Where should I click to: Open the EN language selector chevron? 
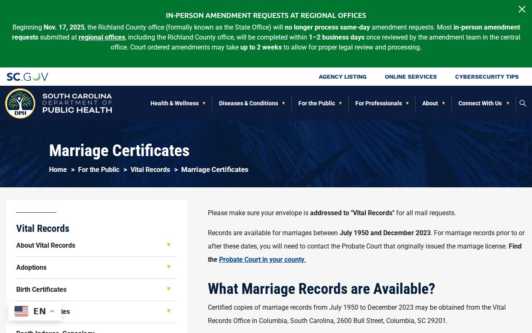pos(52,311)
